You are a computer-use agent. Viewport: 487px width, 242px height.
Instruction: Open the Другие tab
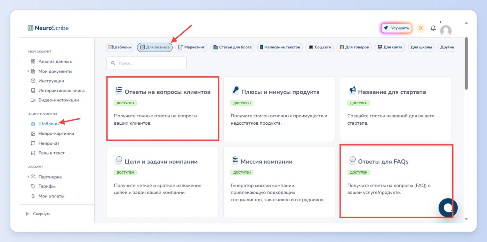446,47
